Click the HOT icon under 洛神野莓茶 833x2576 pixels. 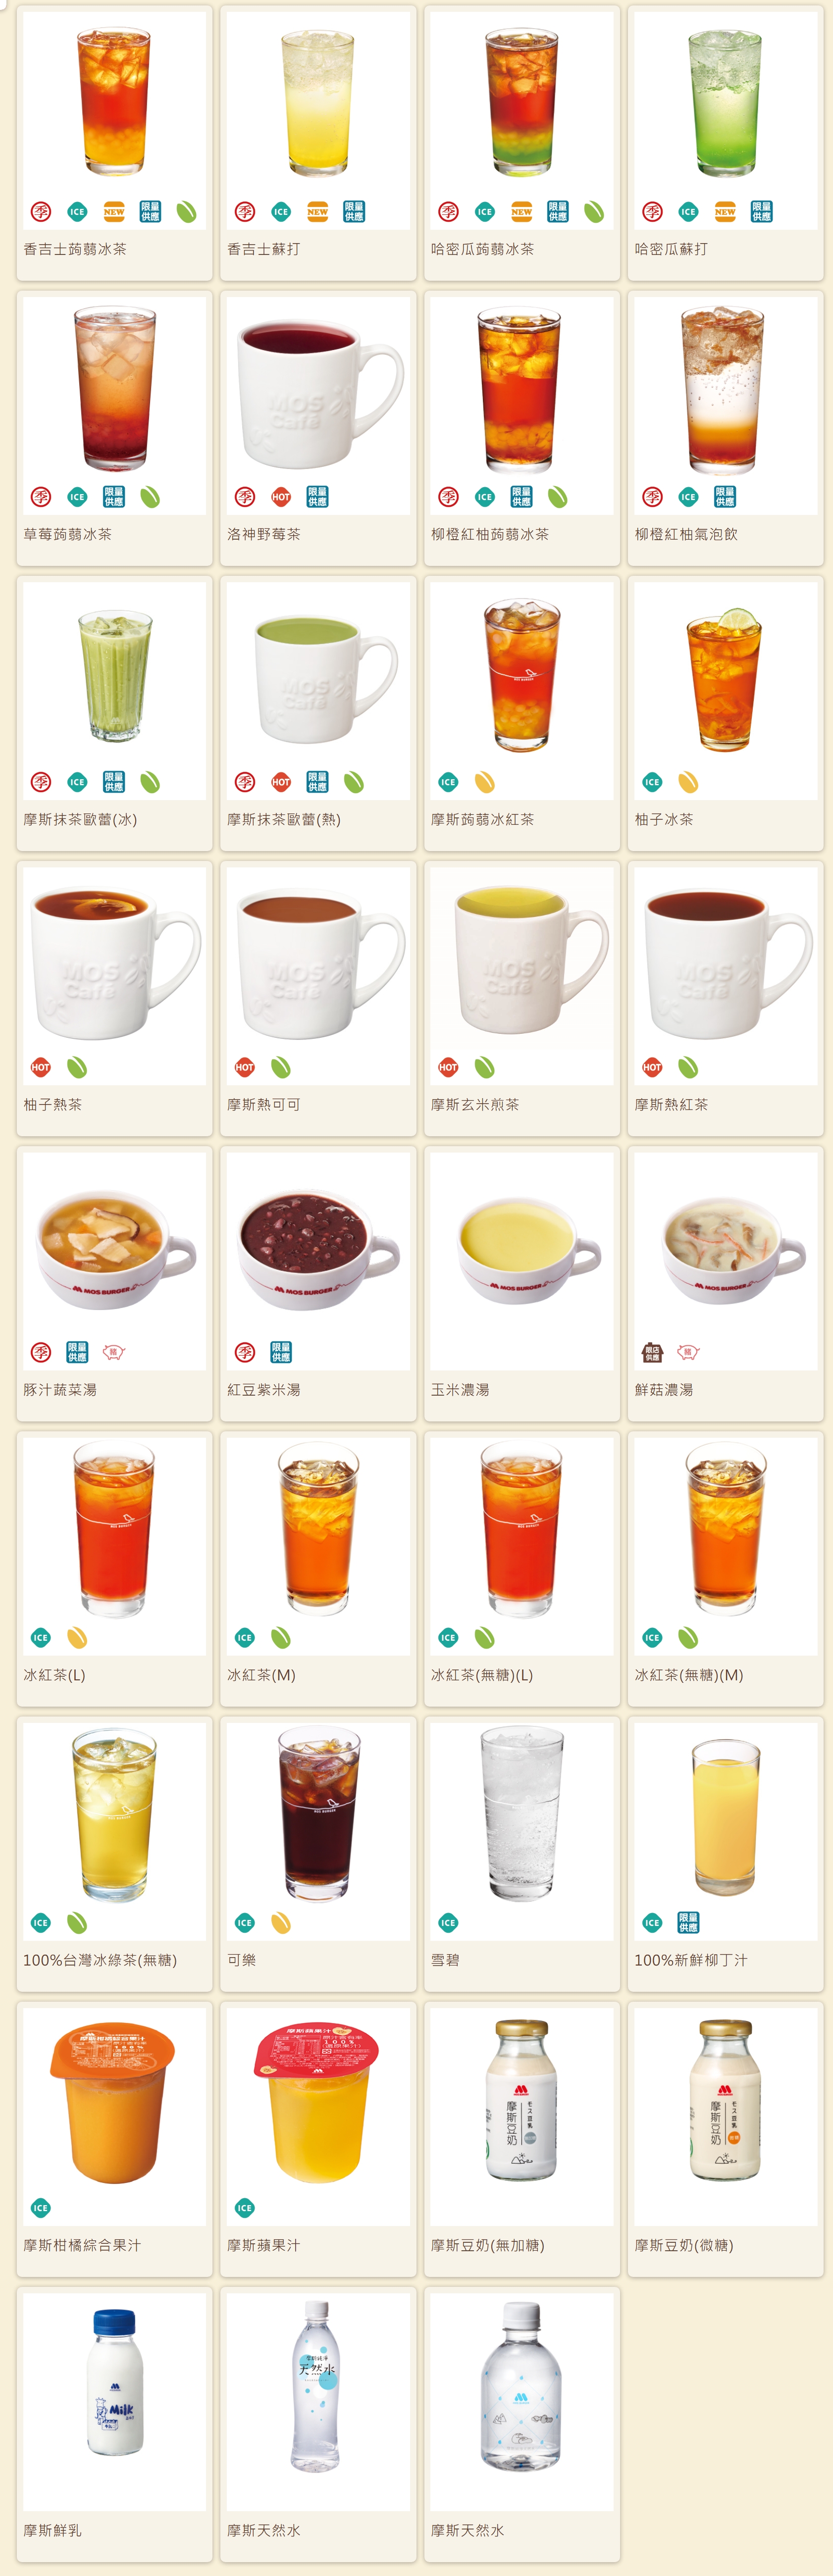click(x=281, y=497)
